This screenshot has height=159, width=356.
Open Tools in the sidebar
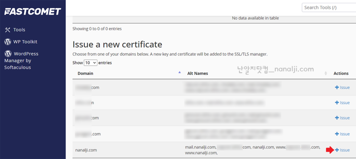[x=19, y=30]
